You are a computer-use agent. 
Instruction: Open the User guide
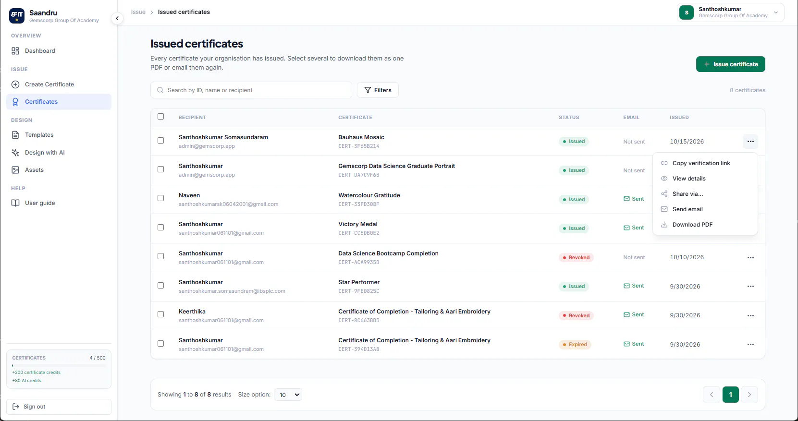point(59,203)
